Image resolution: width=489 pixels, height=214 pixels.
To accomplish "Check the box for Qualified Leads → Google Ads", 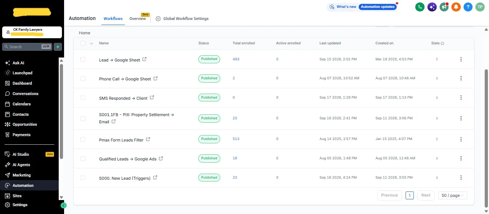I will click(83, 158).
